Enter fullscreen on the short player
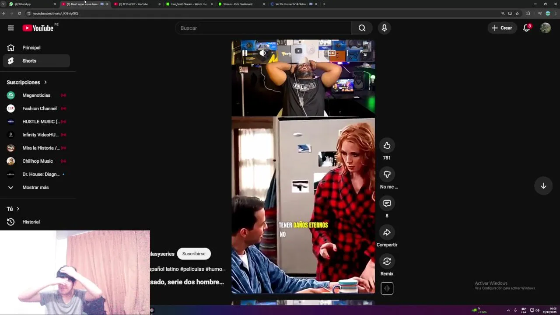This screenshot has width=560, height=315. point(363,53)
